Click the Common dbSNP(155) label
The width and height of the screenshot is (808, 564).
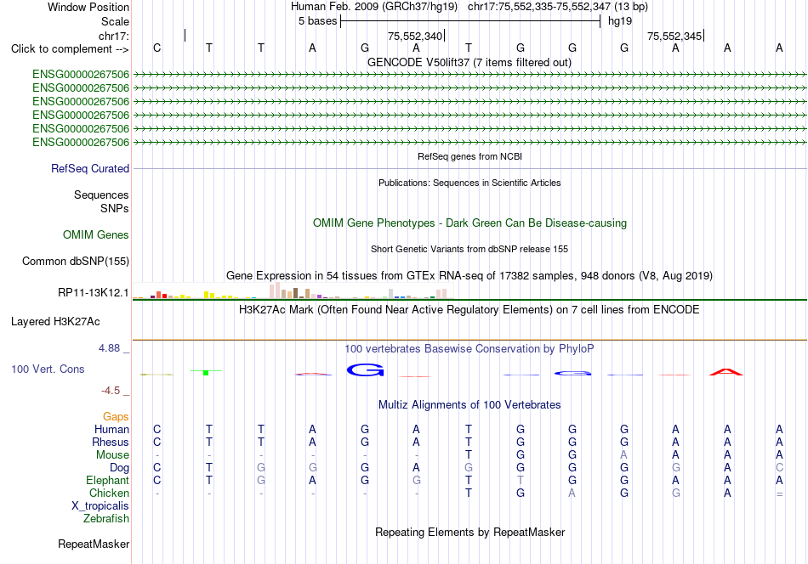tap(76, 262)
